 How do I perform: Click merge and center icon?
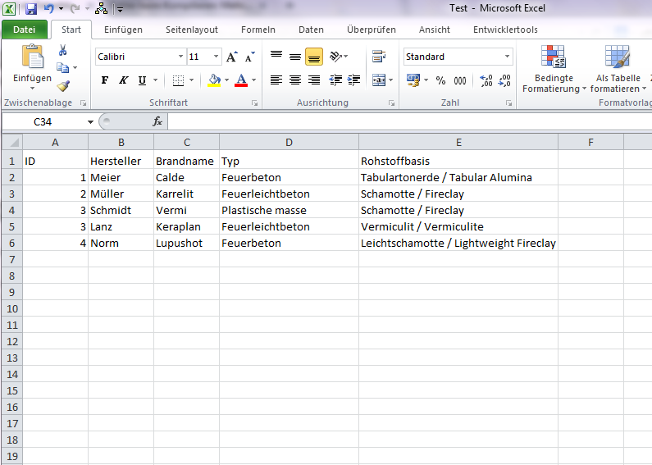point(379,80)
